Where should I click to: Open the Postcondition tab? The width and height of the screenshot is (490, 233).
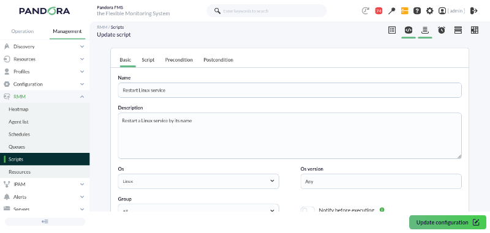[x=218, y=60]
